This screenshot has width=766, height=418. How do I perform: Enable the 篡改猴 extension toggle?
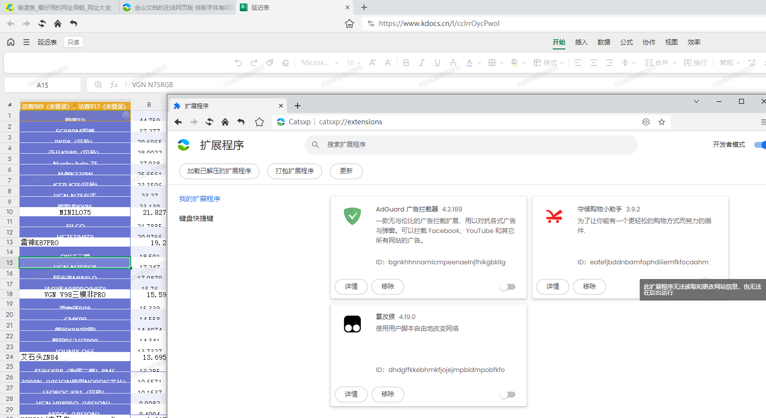tap(508, 394)
